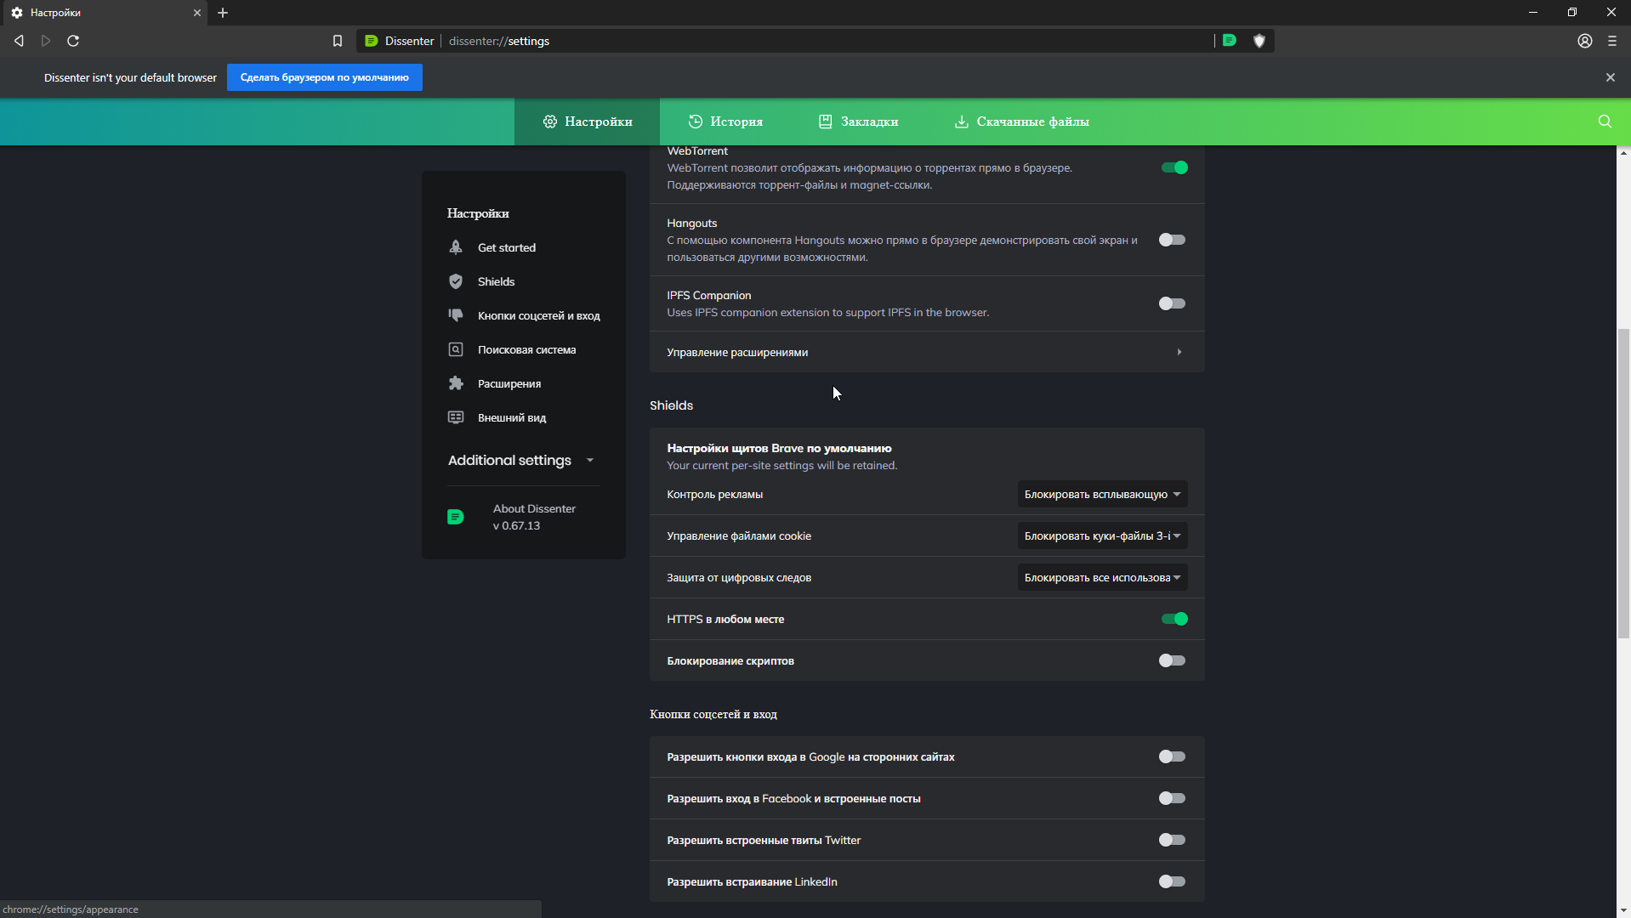Click the browser back arrow
This screenshot has width=1631, height=918.
coord(19,41)
